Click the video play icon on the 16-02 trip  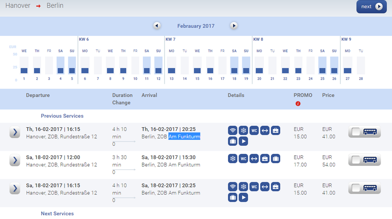(243, 142)
